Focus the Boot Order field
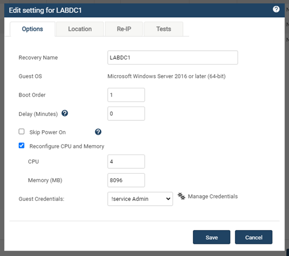Screen dimensions: 289x256 pos(126,95)
